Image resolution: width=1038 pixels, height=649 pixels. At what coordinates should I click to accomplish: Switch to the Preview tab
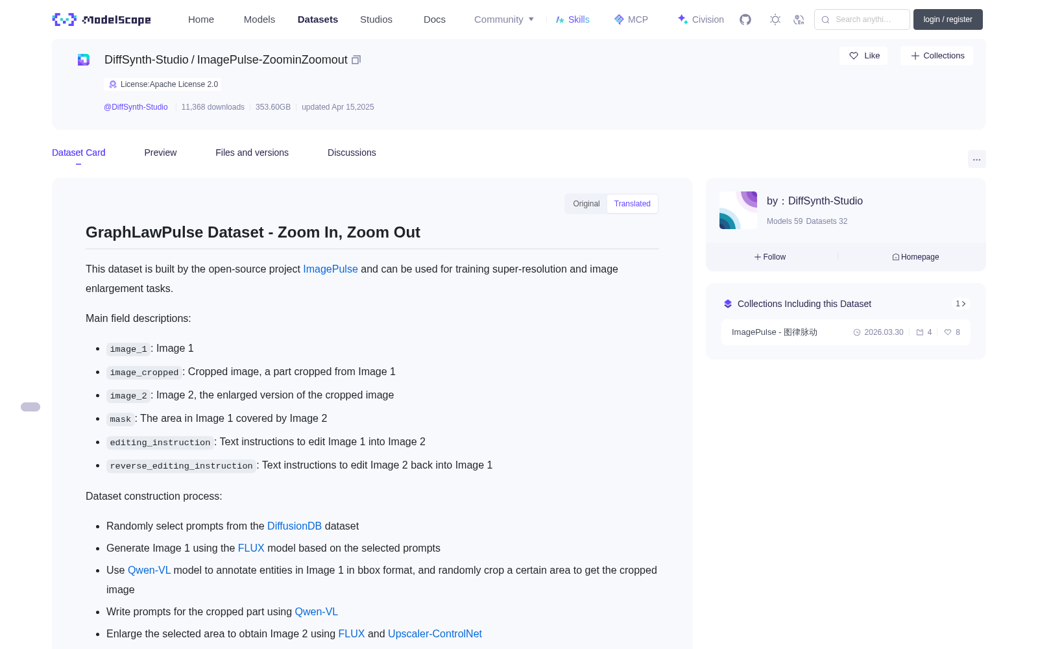(x=160, y=153)
